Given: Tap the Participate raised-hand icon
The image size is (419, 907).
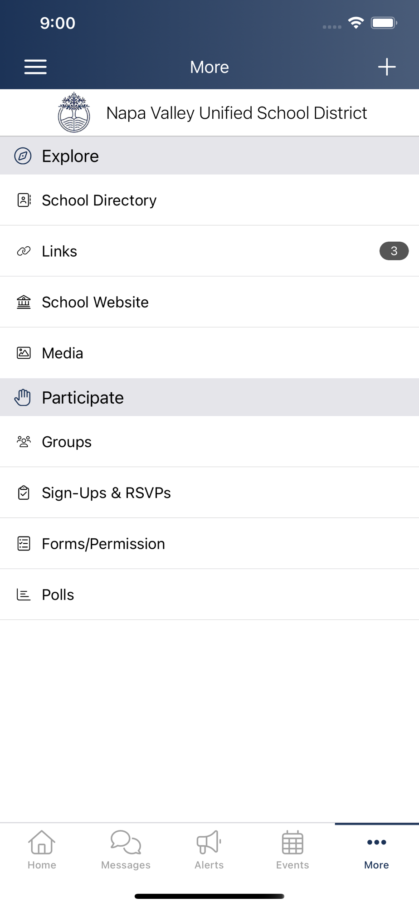Looking at the screenshot, I should pos(23,397).
